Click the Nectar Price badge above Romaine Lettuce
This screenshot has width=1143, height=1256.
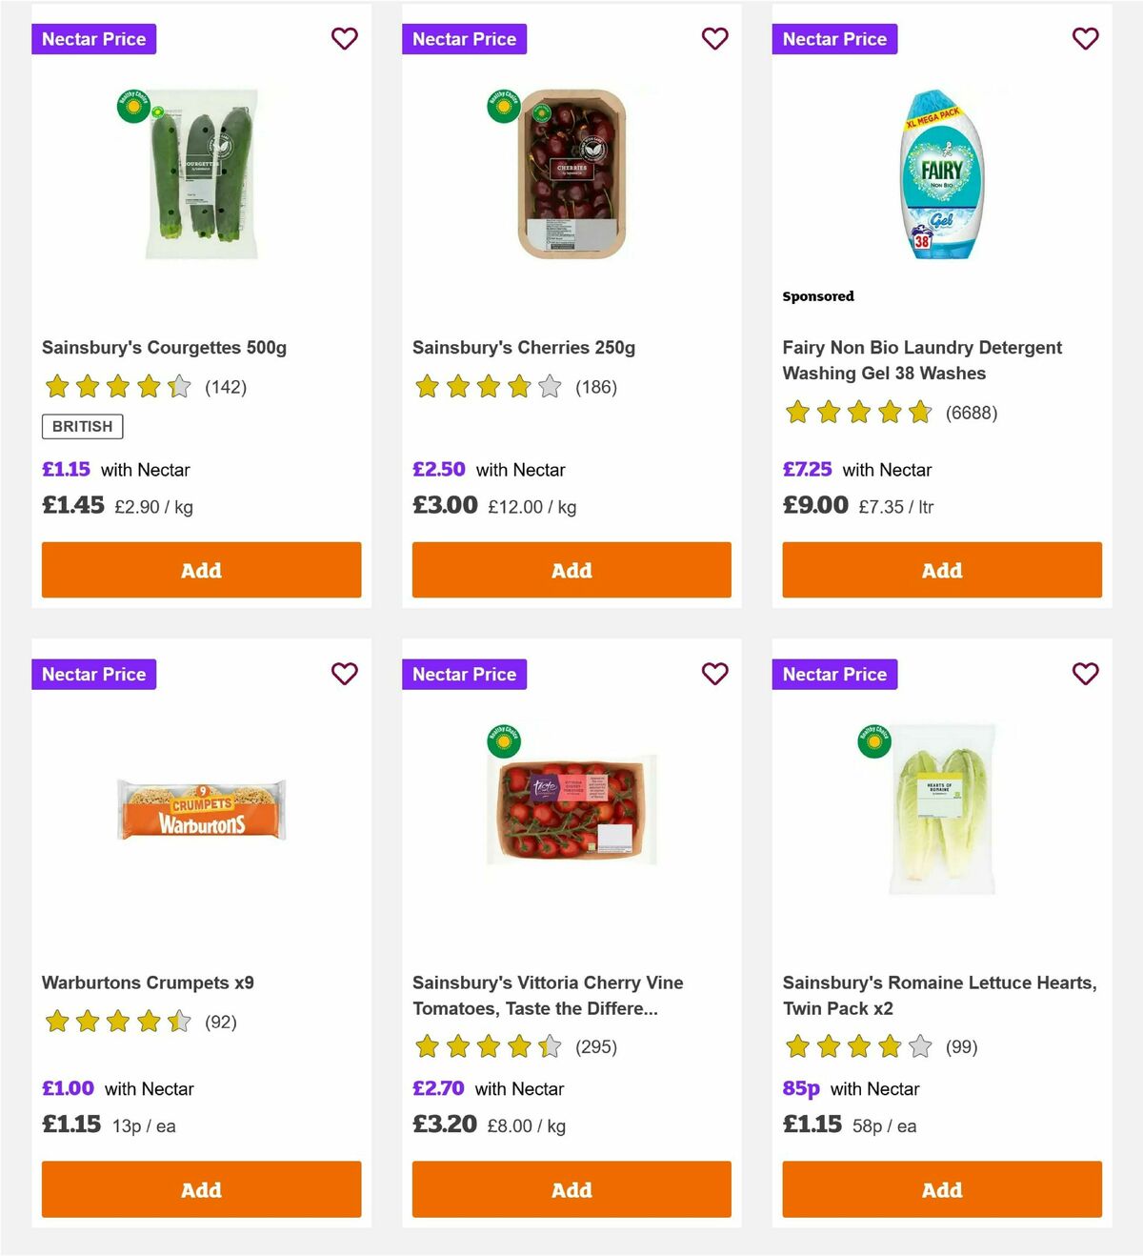pyautogui.click(x=834, y=674)
